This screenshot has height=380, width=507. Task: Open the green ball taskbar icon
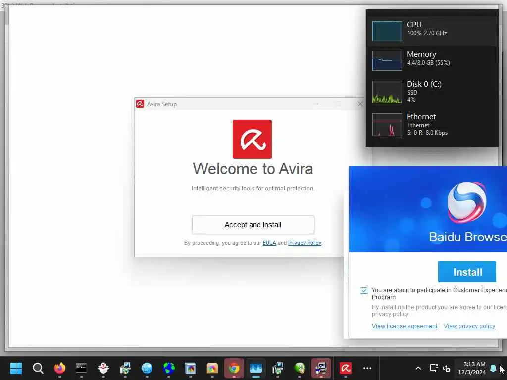point(300,368)
